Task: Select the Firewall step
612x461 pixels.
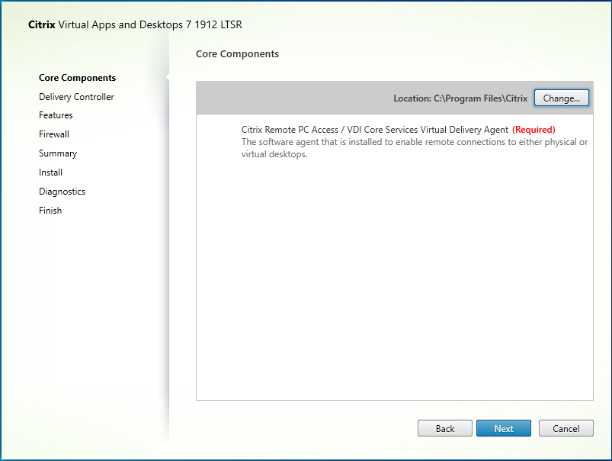Action: (54, 134)
